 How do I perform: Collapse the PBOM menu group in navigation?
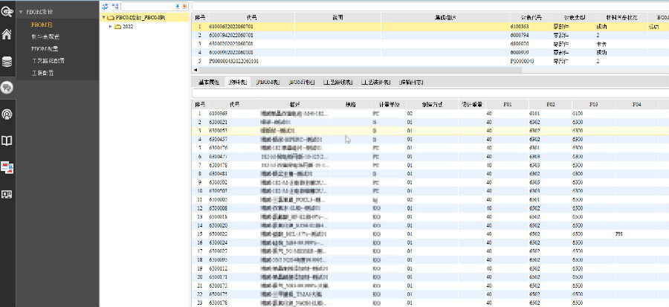click(22, 13)
